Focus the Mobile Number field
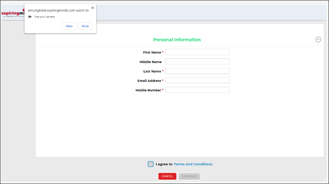This screenshot has width=329, height=184. click(x=197, y=90)
